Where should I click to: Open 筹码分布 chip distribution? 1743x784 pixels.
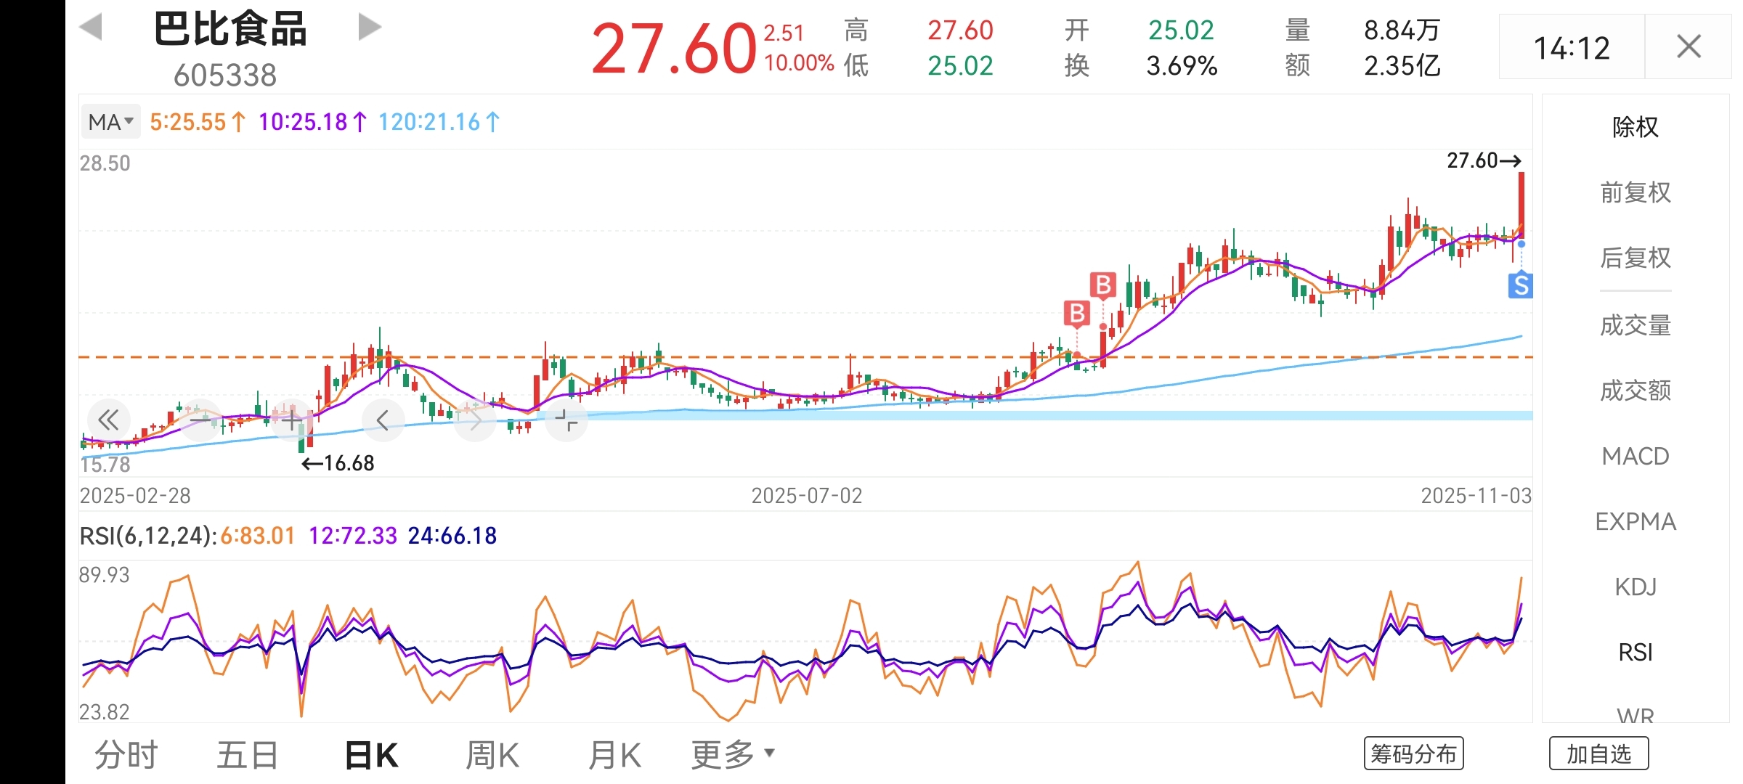pyautogui.click(x=1413, y=754)
